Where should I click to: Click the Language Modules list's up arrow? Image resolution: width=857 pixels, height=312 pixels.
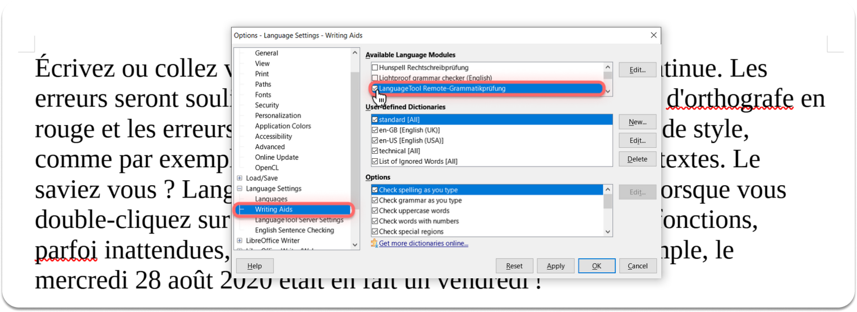coord(608,67)
